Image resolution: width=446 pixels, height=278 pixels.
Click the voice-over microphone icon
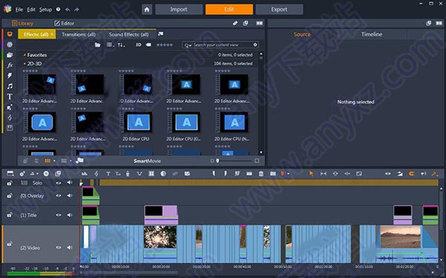(128, 173)
